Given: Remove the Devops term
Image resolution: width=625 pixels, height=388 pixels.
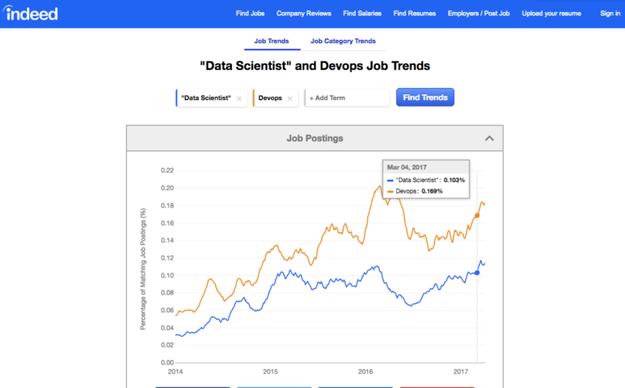Looking at the screenshot, I should tap(290, 98).
